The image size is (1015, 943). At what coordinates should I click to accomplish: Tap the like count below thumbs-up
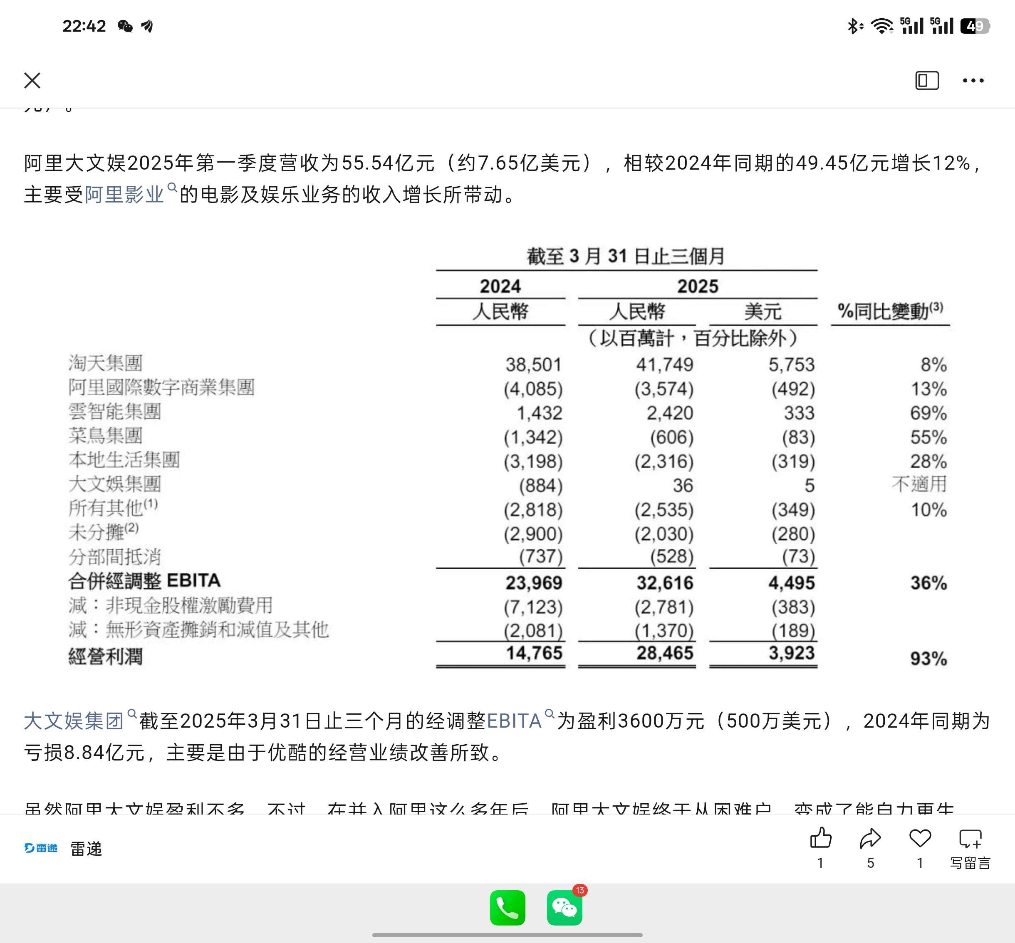(820, 863)
